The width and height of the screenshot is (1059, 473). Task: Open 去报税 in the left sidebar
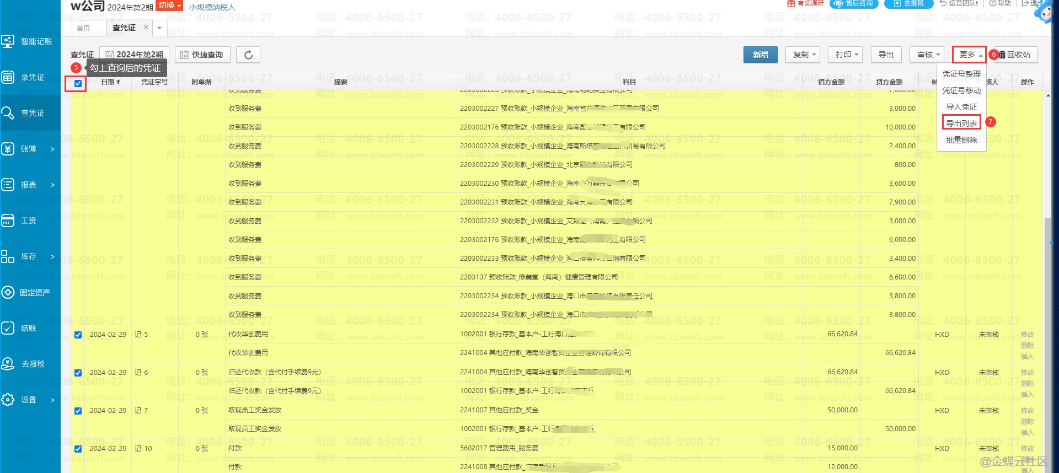(x=24, y=364)
